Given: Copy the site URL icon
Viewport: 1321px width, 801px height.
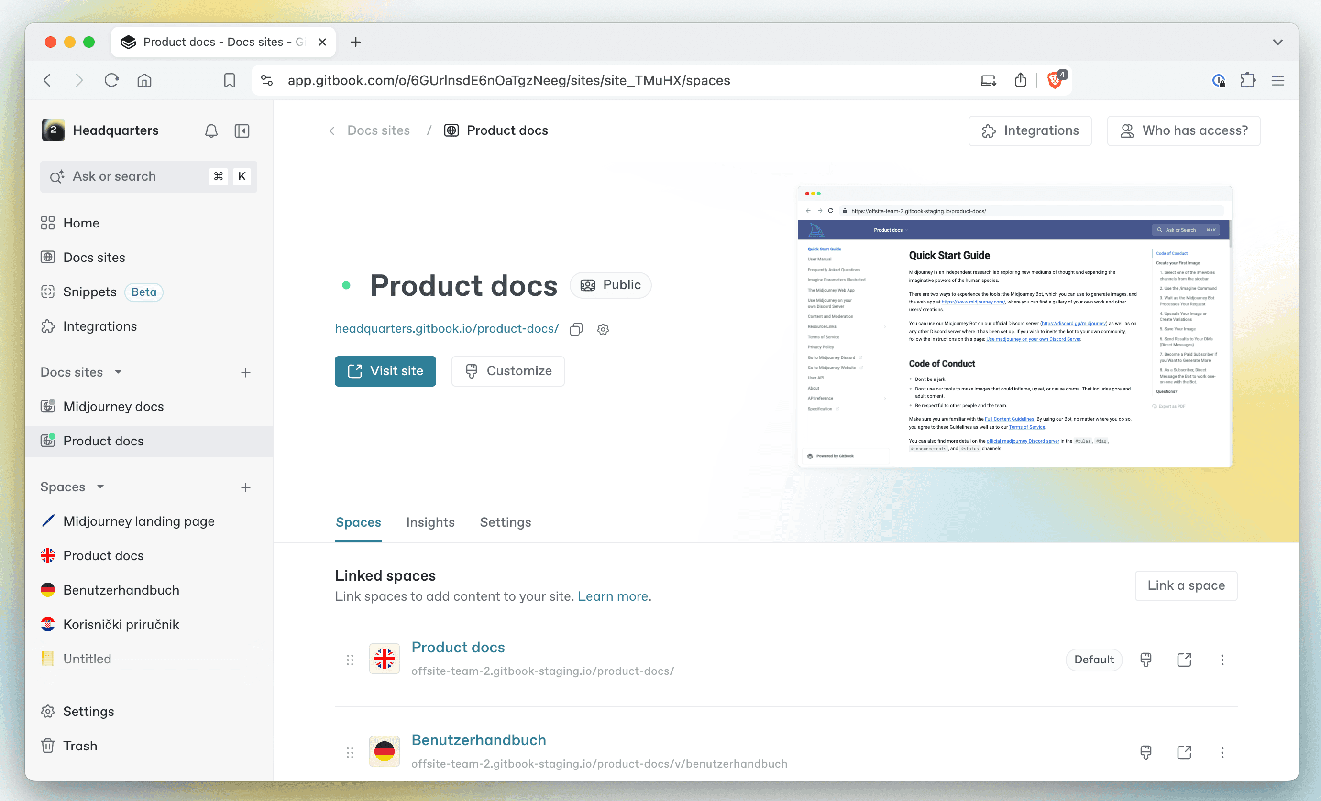Looking at the screenshot, I should tap(576, 329).
